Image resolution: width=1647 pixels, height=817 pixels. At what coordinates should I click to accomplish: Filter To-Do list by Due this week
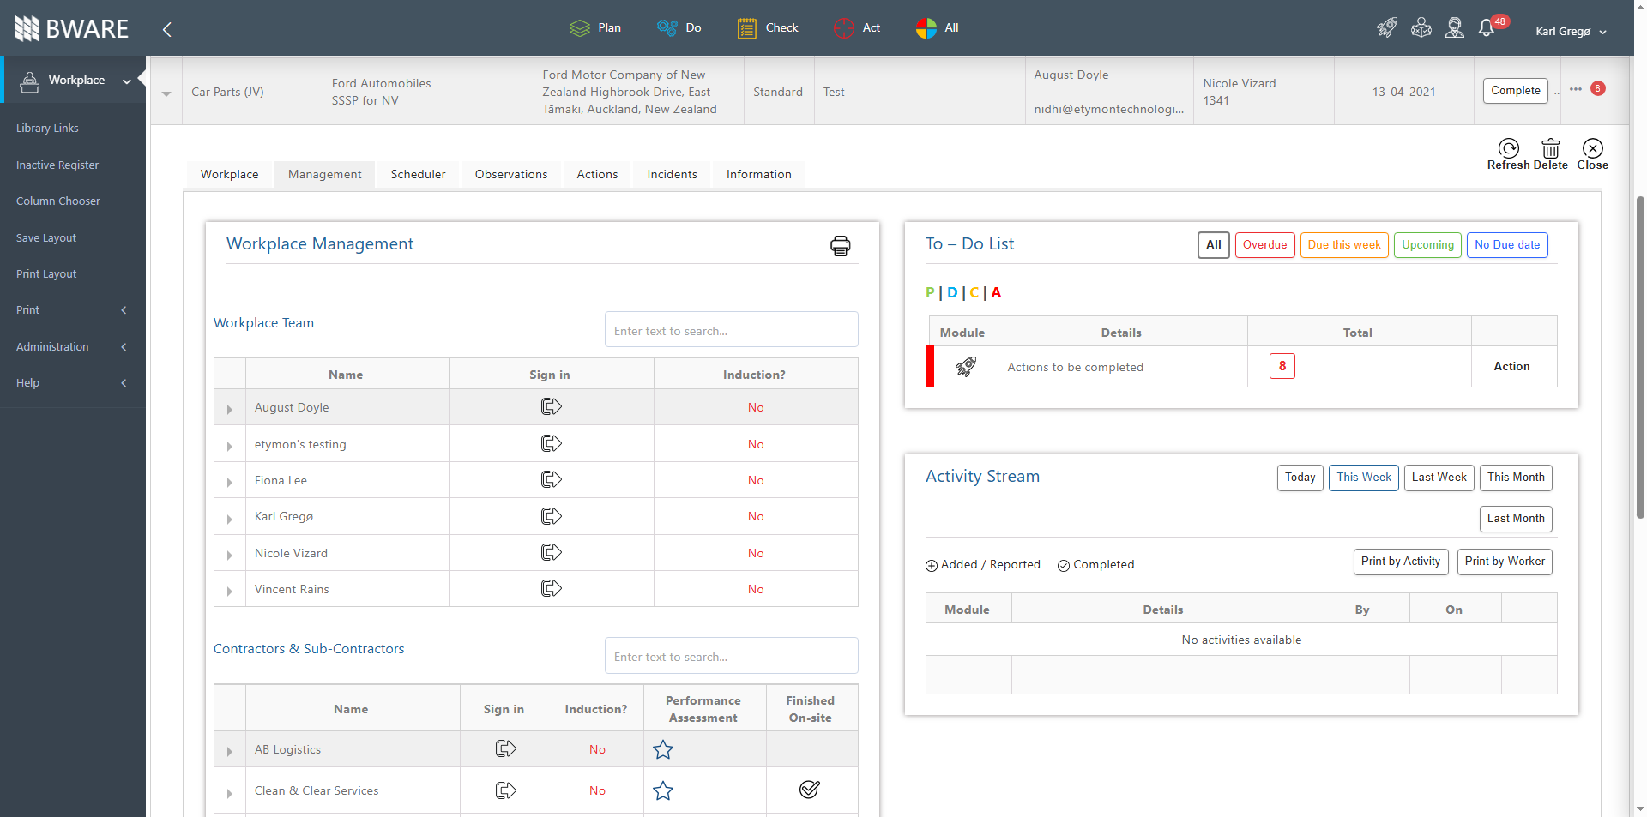pos(1344,245)
